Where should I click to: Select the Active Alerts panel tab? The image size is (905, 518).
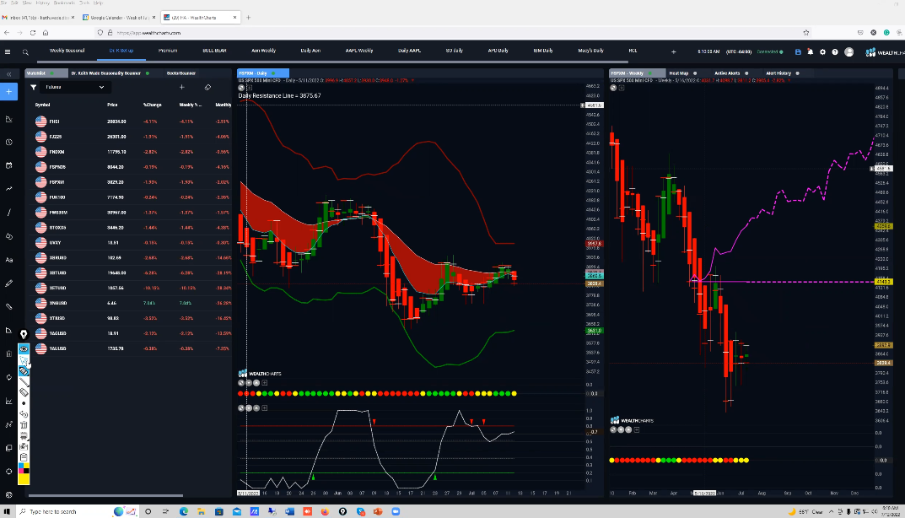[x=727, y=73]
